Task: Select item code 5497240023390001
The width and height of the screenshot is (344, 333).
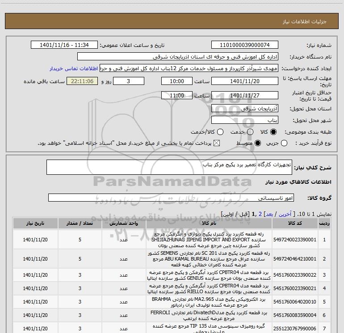Action: pyautogui.click(x=295, y=240)
